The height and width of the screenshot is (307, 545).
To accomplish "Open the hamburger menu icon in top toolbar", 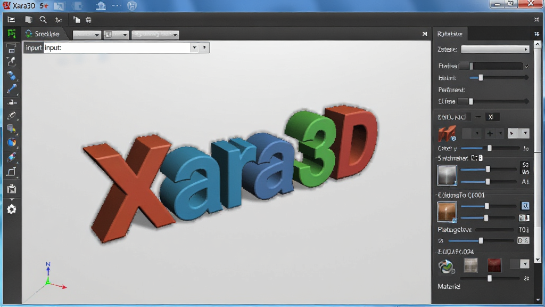I will tap(11, 20).
